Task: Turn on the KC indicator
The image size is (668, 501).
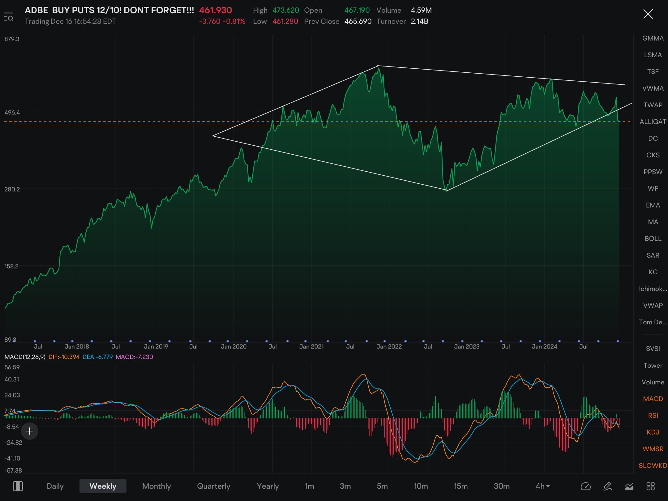Action: point(653,272)
